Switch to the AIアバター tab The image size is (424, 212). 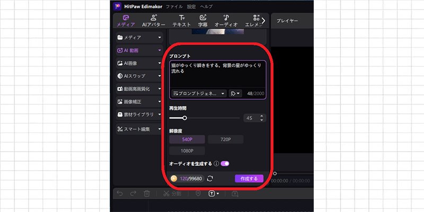[154, 21]
